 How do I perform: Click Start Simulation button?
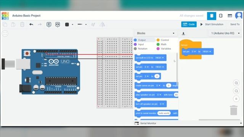pyautogui.click(x=212, y=24)
